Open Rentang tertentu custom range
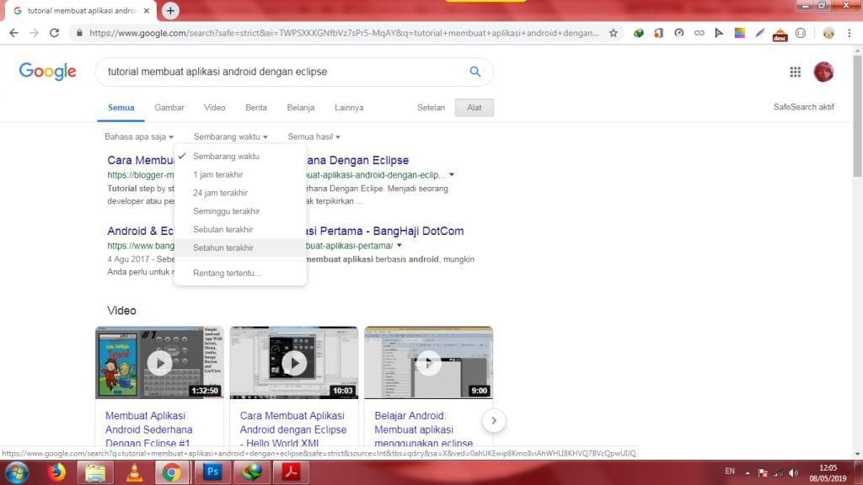Image resolution: width=863 pixels, height=485 pixels. [240, 273]
